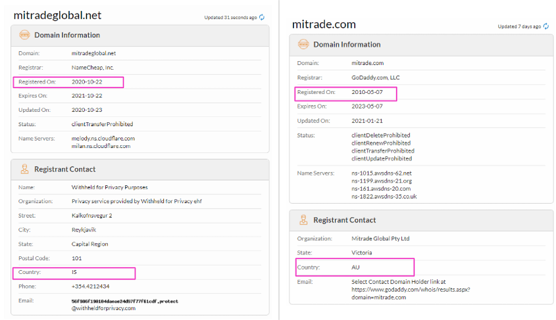Click the highlighted country value IS

[x=74, y=272]
